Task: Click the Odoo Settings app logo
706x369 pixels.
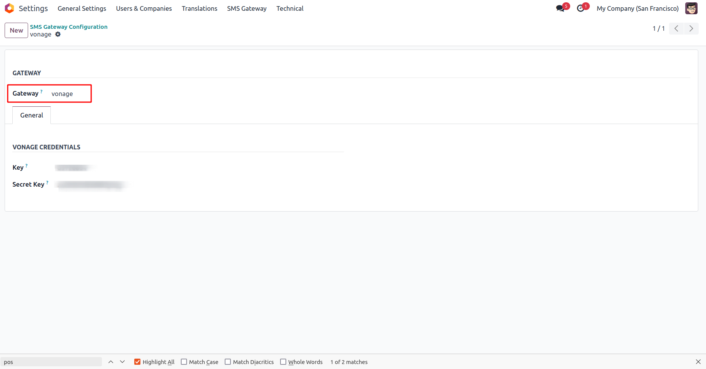Action: [x=9, y=8]
